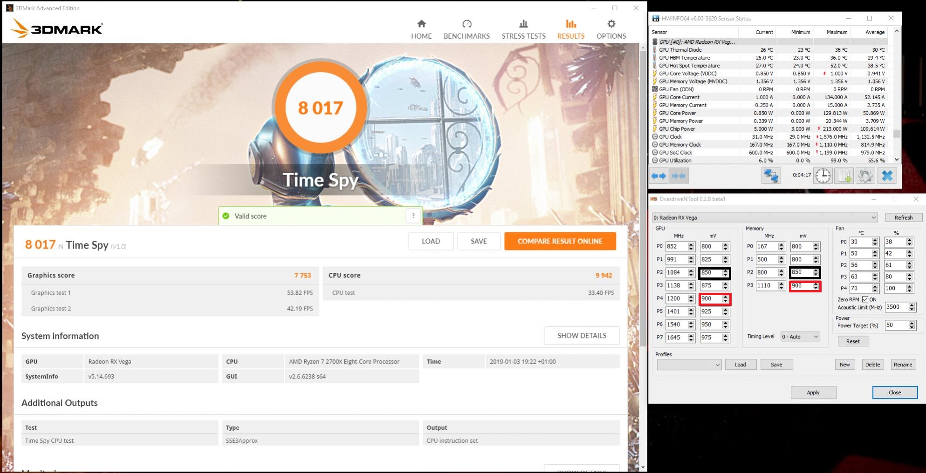Image resolution: width=926 pixels, height=473 pixels.
Task: Increase Memory P3 MHz using its up arrow
Action: pyautogui.click(x=781, y=284)
